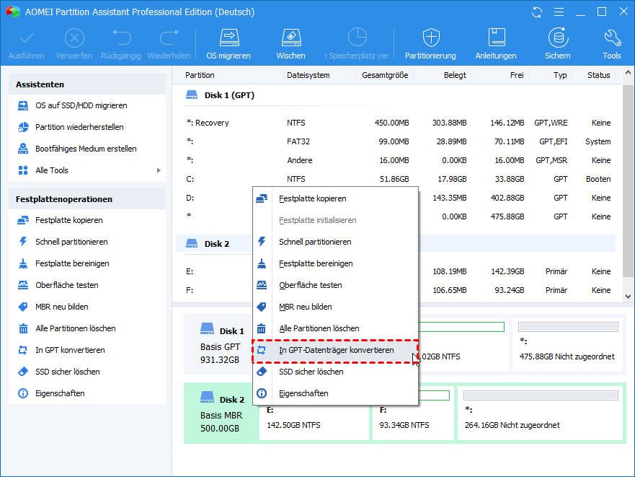The height and width of the screenshot is (477, 635).
Task: Click the Disk 2 unallocated 264.16GB block
Action: (x=541, y=416)
